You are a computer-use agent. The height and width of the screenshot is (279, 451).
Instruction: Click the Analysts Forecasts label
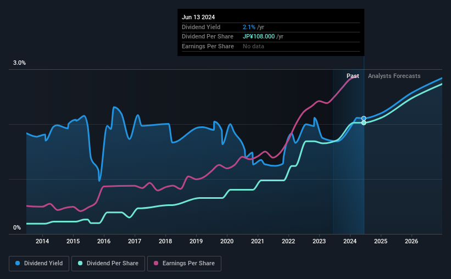pos(394,76)
